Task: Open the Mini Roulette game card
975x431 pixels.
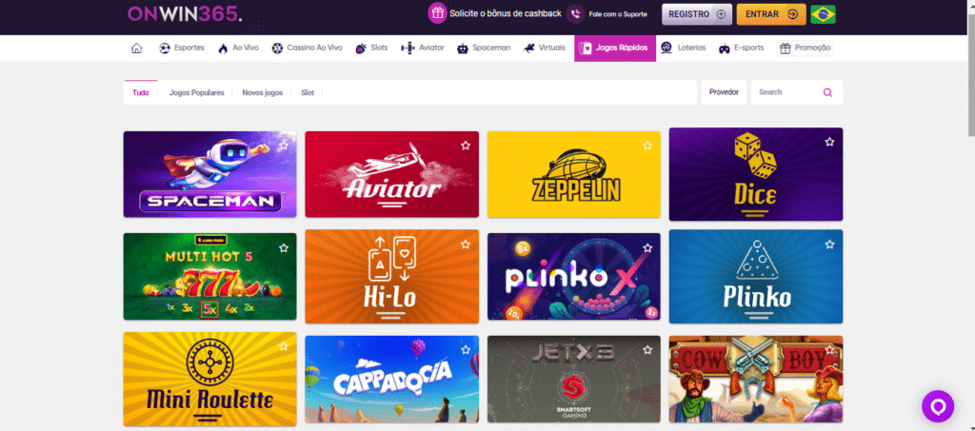Action: point(210,379)
